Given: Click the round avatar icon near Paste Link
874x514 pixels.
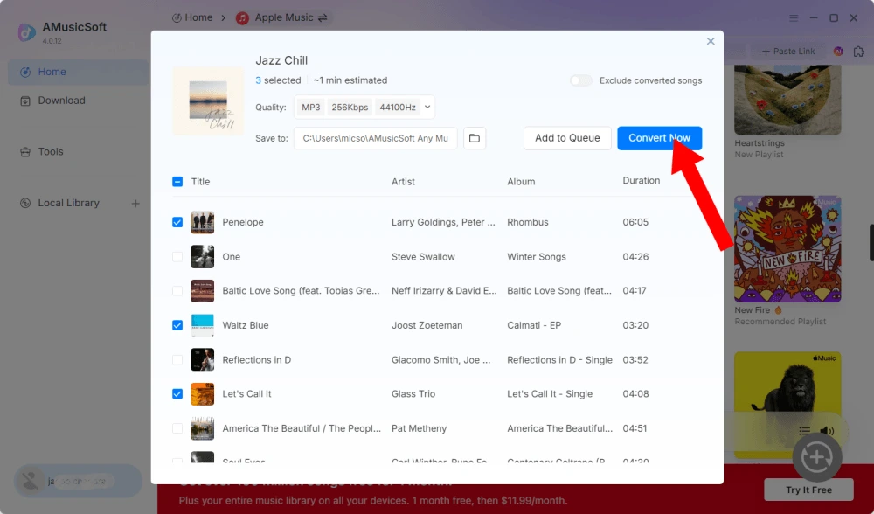Looking at the screenshot, I should 838,52.
